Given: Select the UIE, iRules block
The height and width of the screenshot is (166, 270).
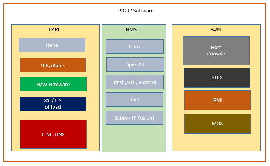Looking at the screenshot, I should (53, 65).
